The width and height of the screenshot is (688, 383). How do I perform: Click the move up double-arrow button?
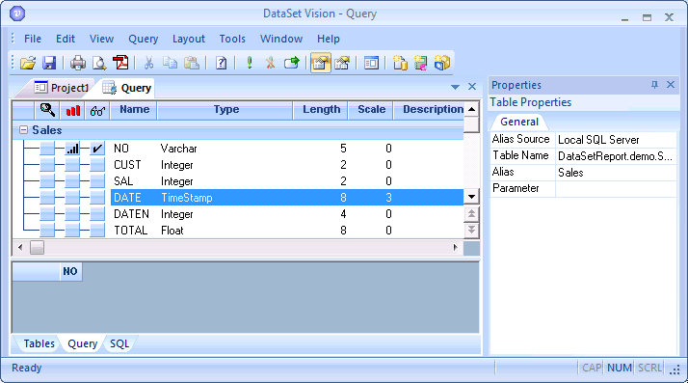(472, 214)
